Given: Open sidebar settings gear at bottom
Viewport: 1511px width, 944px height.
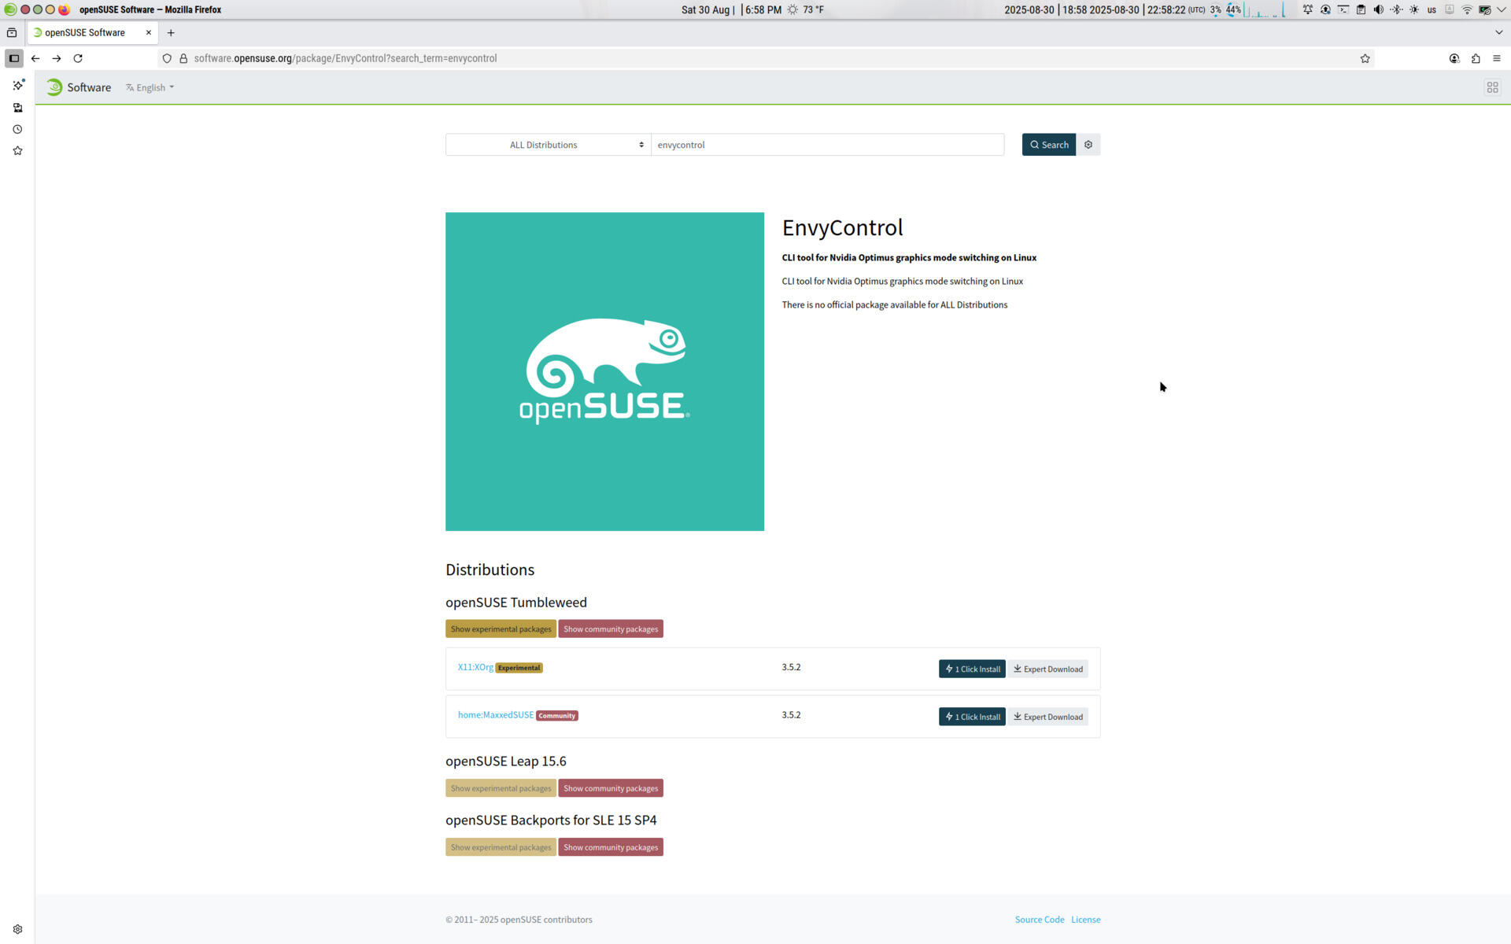Looking at the screenshot, I should 17,929.
